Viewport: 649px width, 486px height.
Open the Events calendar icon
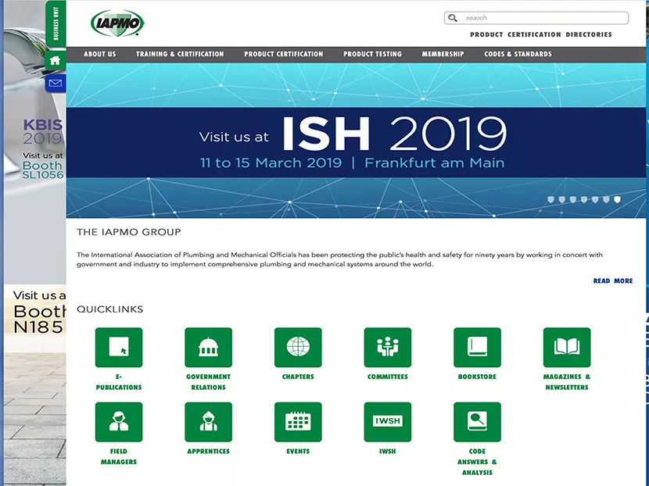click(x=297, y=421)
